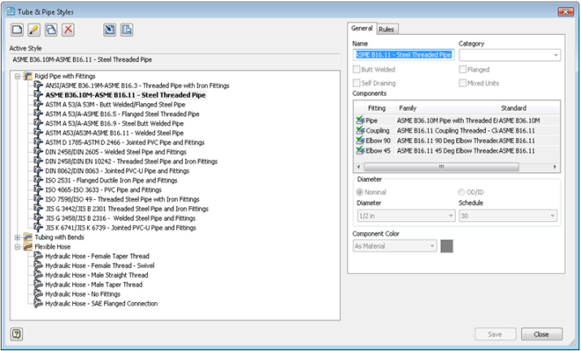
Task: Click the red X Delete style icon
Action: (x=68, y=29)
